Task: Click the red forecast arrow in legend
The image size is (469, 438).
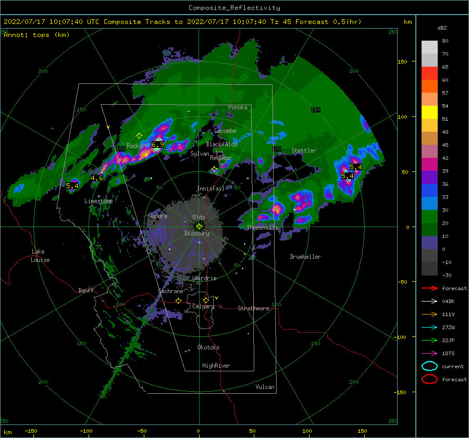Action: [429, 288]
